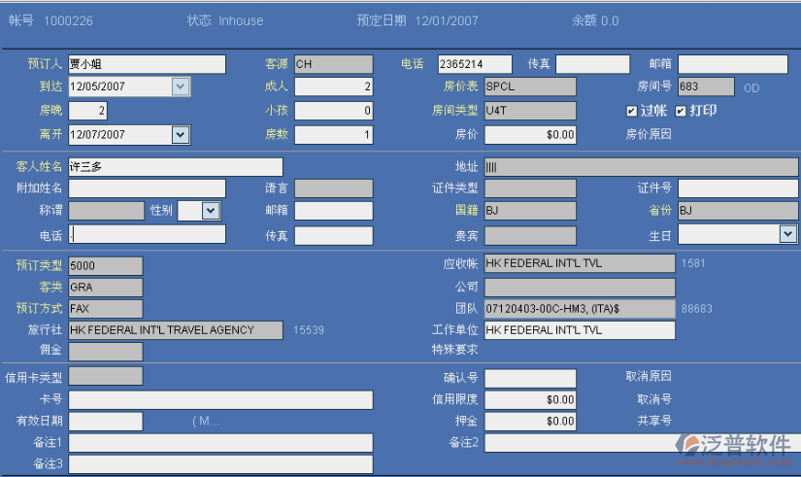Click agency code 15539
Viewport: 801px width, 477px height.
point(309,330)
